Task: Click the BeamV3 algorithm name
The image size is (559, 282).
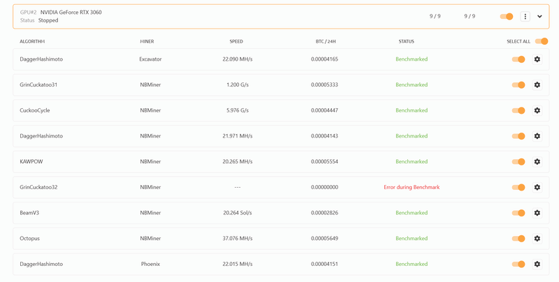Action: click(29, 213)
